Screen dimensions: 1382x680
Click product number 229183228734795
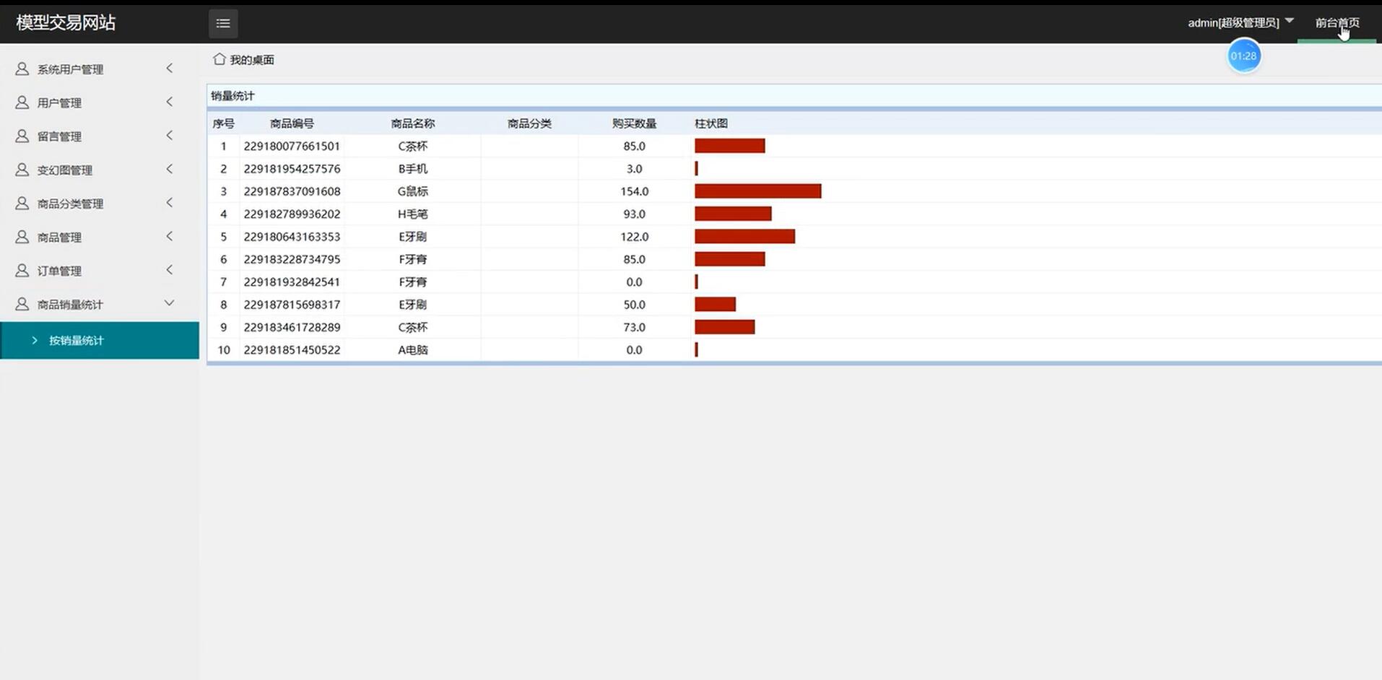pos(292,259)
